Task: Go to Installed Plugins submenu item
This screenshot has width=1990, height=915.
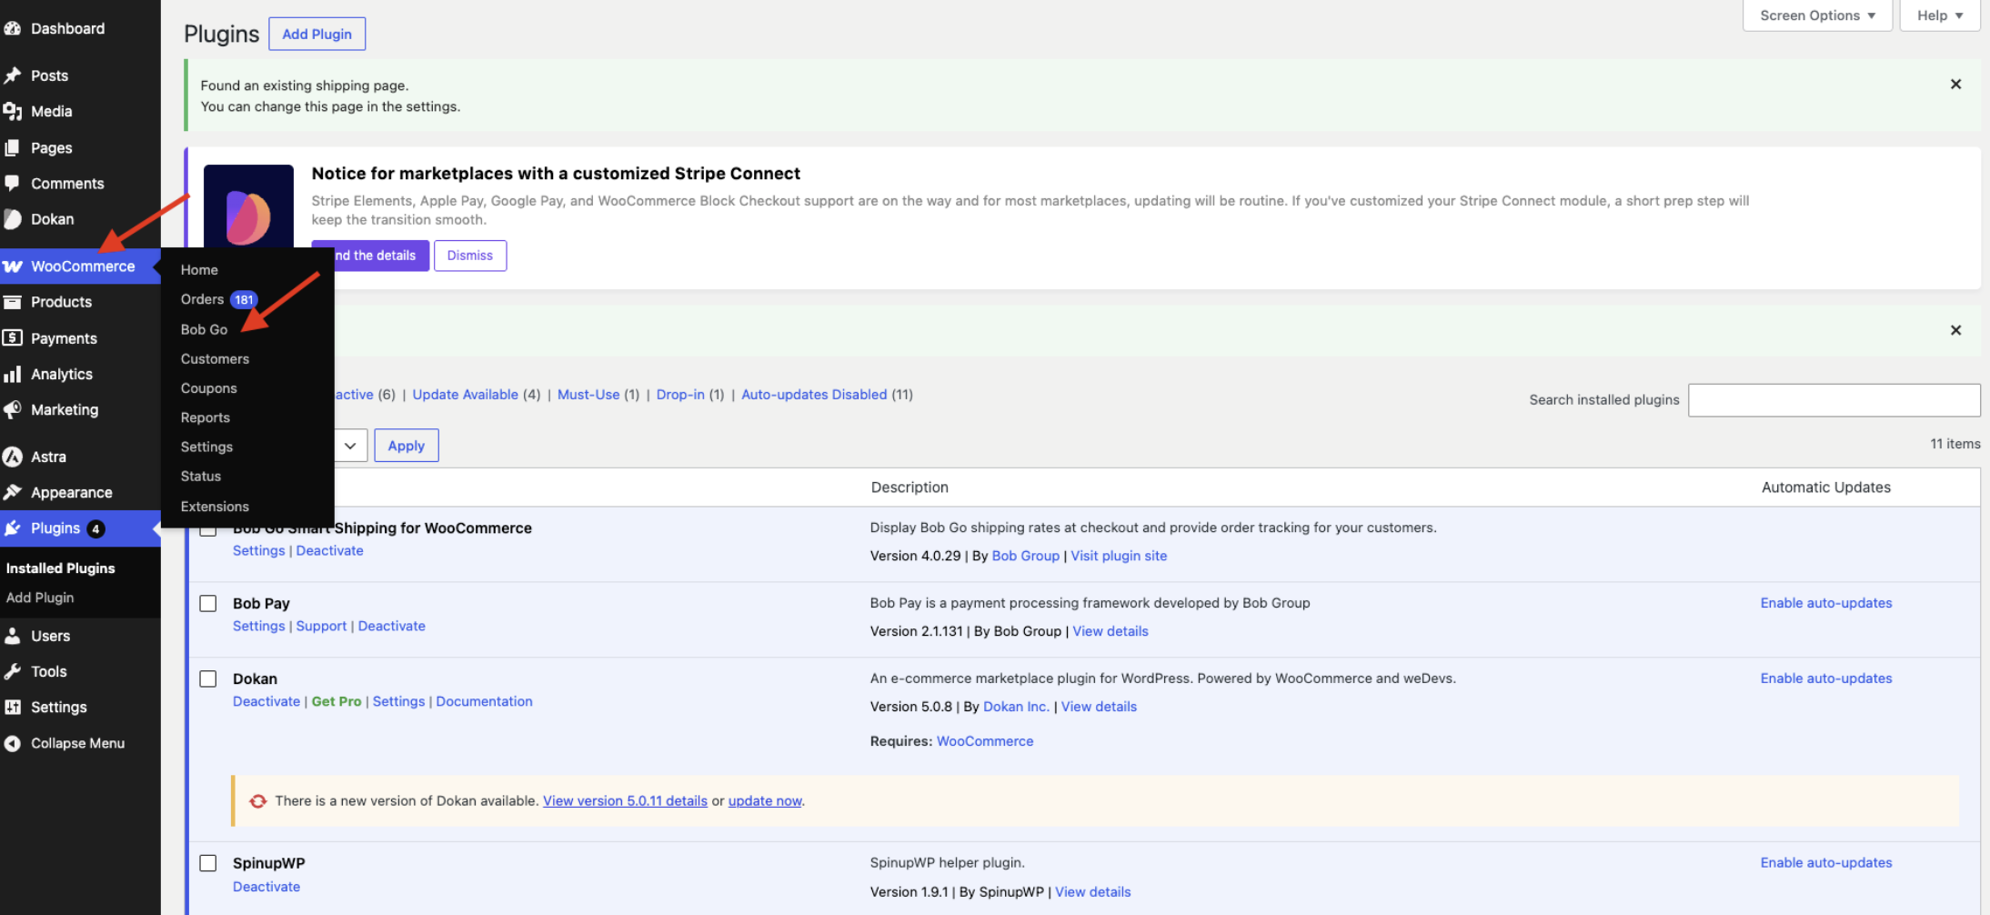Action: [x=60, y=568]
